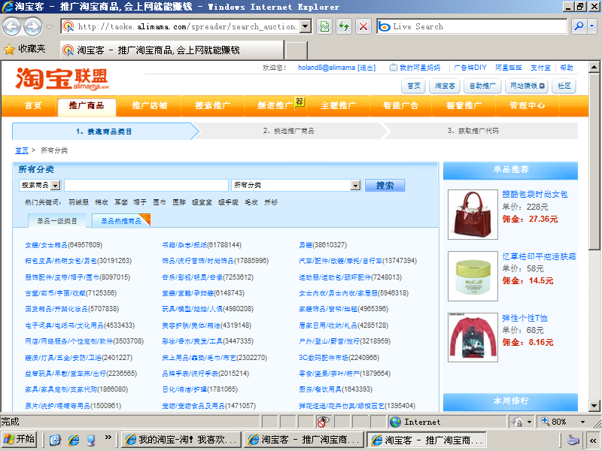Open the 主题推广 nav tab

338,105
